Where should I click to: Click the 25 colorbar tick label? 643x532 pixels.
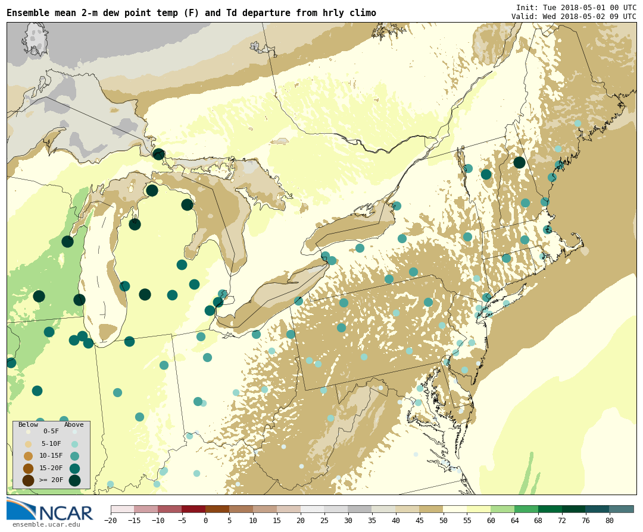(324, 521)
